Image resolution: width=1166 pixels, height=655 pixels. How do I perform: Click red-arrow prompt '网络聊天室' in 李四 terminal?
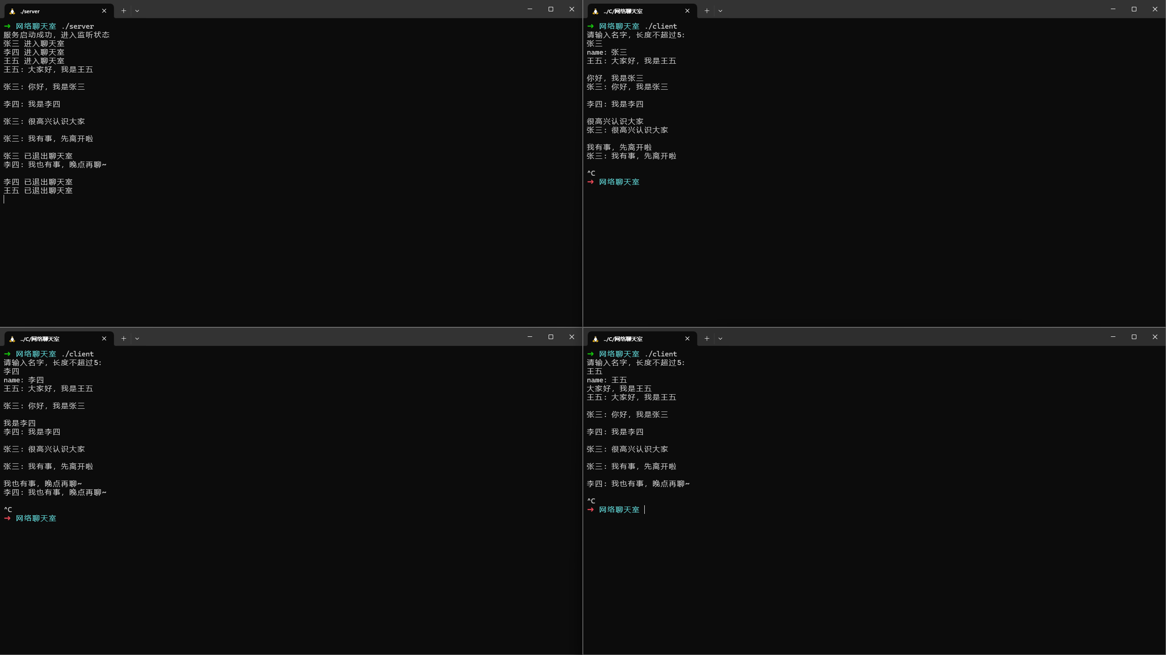coord(36,518)
